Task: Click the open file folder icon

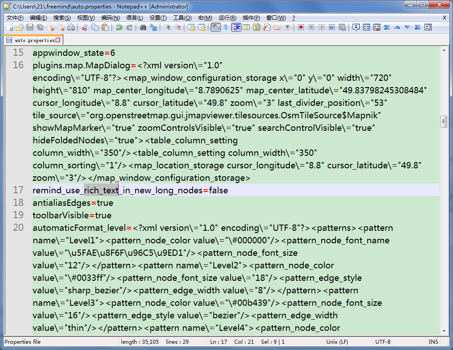Action: [x=20, y=28]
